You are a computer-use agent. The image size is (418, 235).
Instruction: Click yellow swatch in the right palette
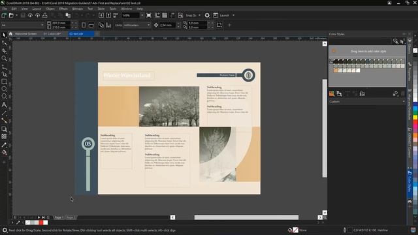pos(415,117)
